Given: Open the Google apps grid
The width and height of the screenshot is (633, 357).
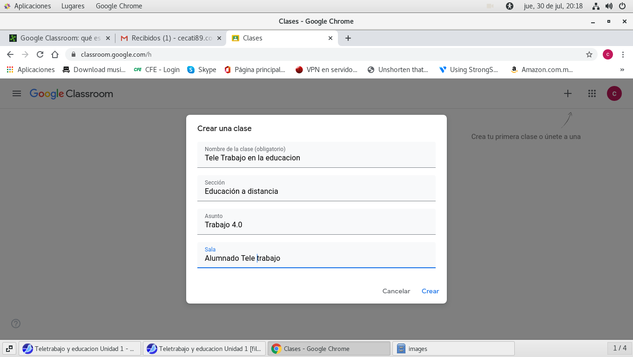Looking at the screenshot, I should 592,93.
